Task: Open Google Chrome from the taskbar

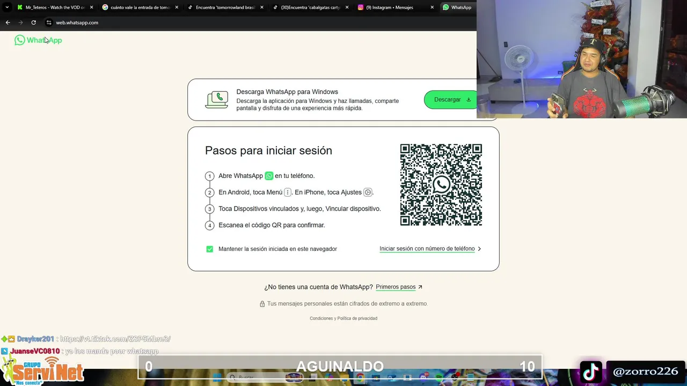Action: [x=360, y=378]
